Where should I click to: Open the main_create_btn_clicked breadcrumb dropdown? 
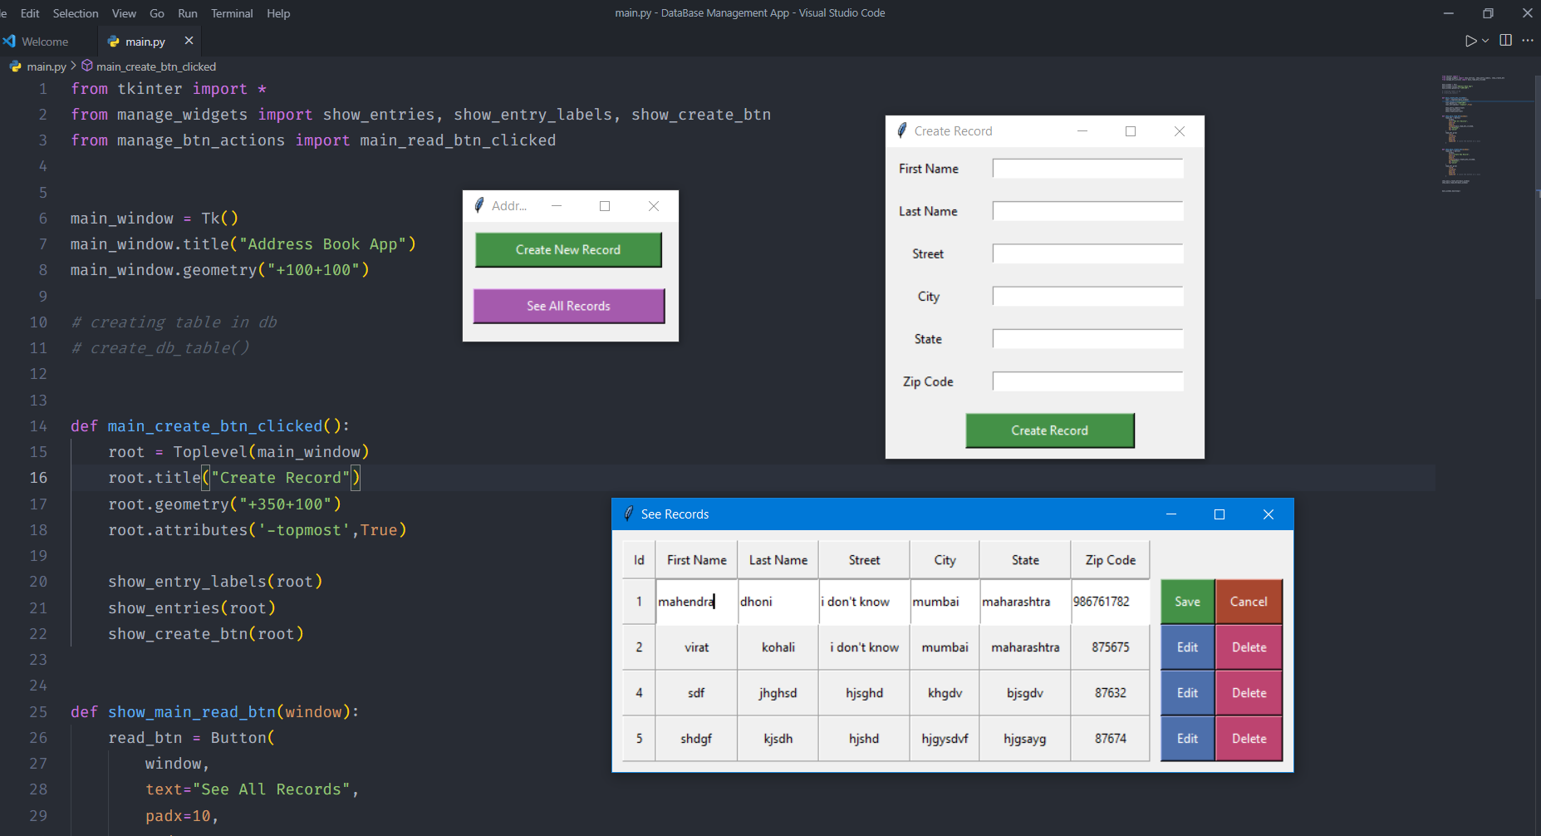[x=155, y=66]
